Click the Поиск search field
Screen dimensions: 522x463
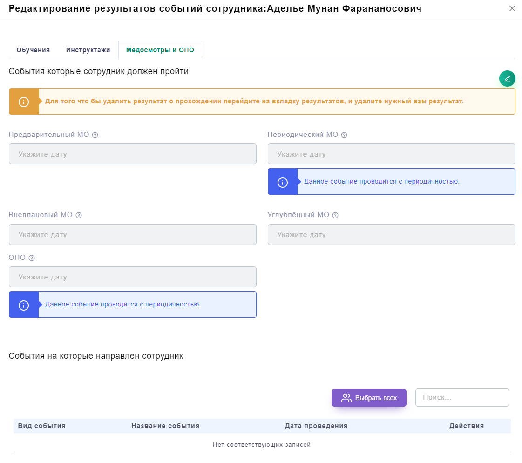[x=462, y=398]
